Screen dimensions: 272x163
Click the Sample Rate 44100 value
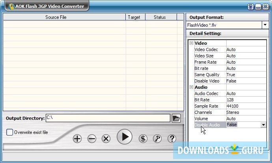233,106
